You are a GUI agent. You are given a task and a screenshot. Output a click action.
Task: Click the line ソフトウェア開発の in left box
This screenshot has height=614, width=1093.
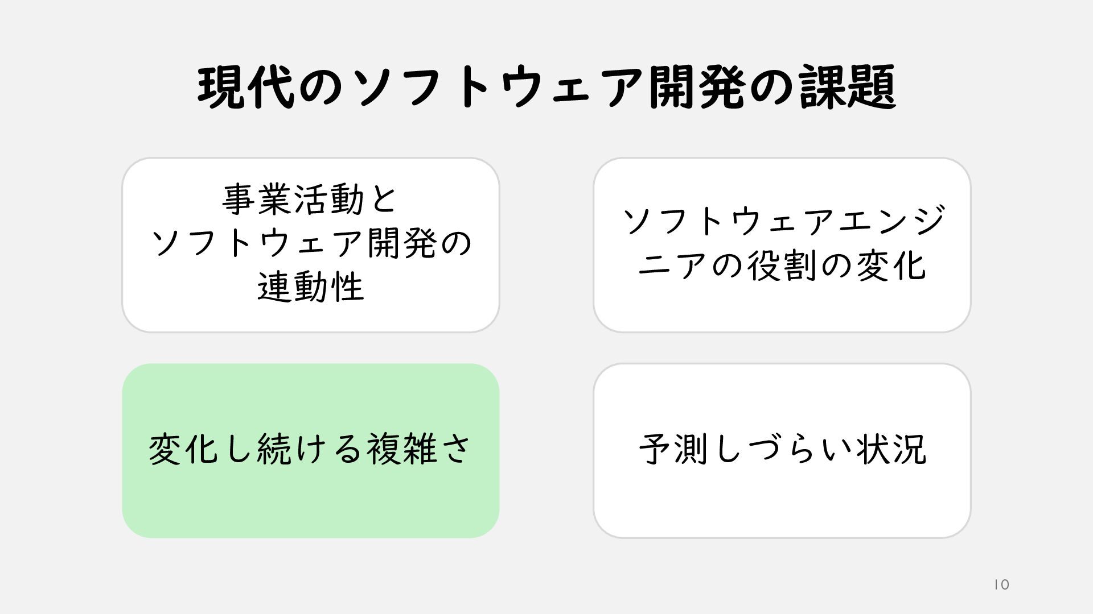coord(311,243)
